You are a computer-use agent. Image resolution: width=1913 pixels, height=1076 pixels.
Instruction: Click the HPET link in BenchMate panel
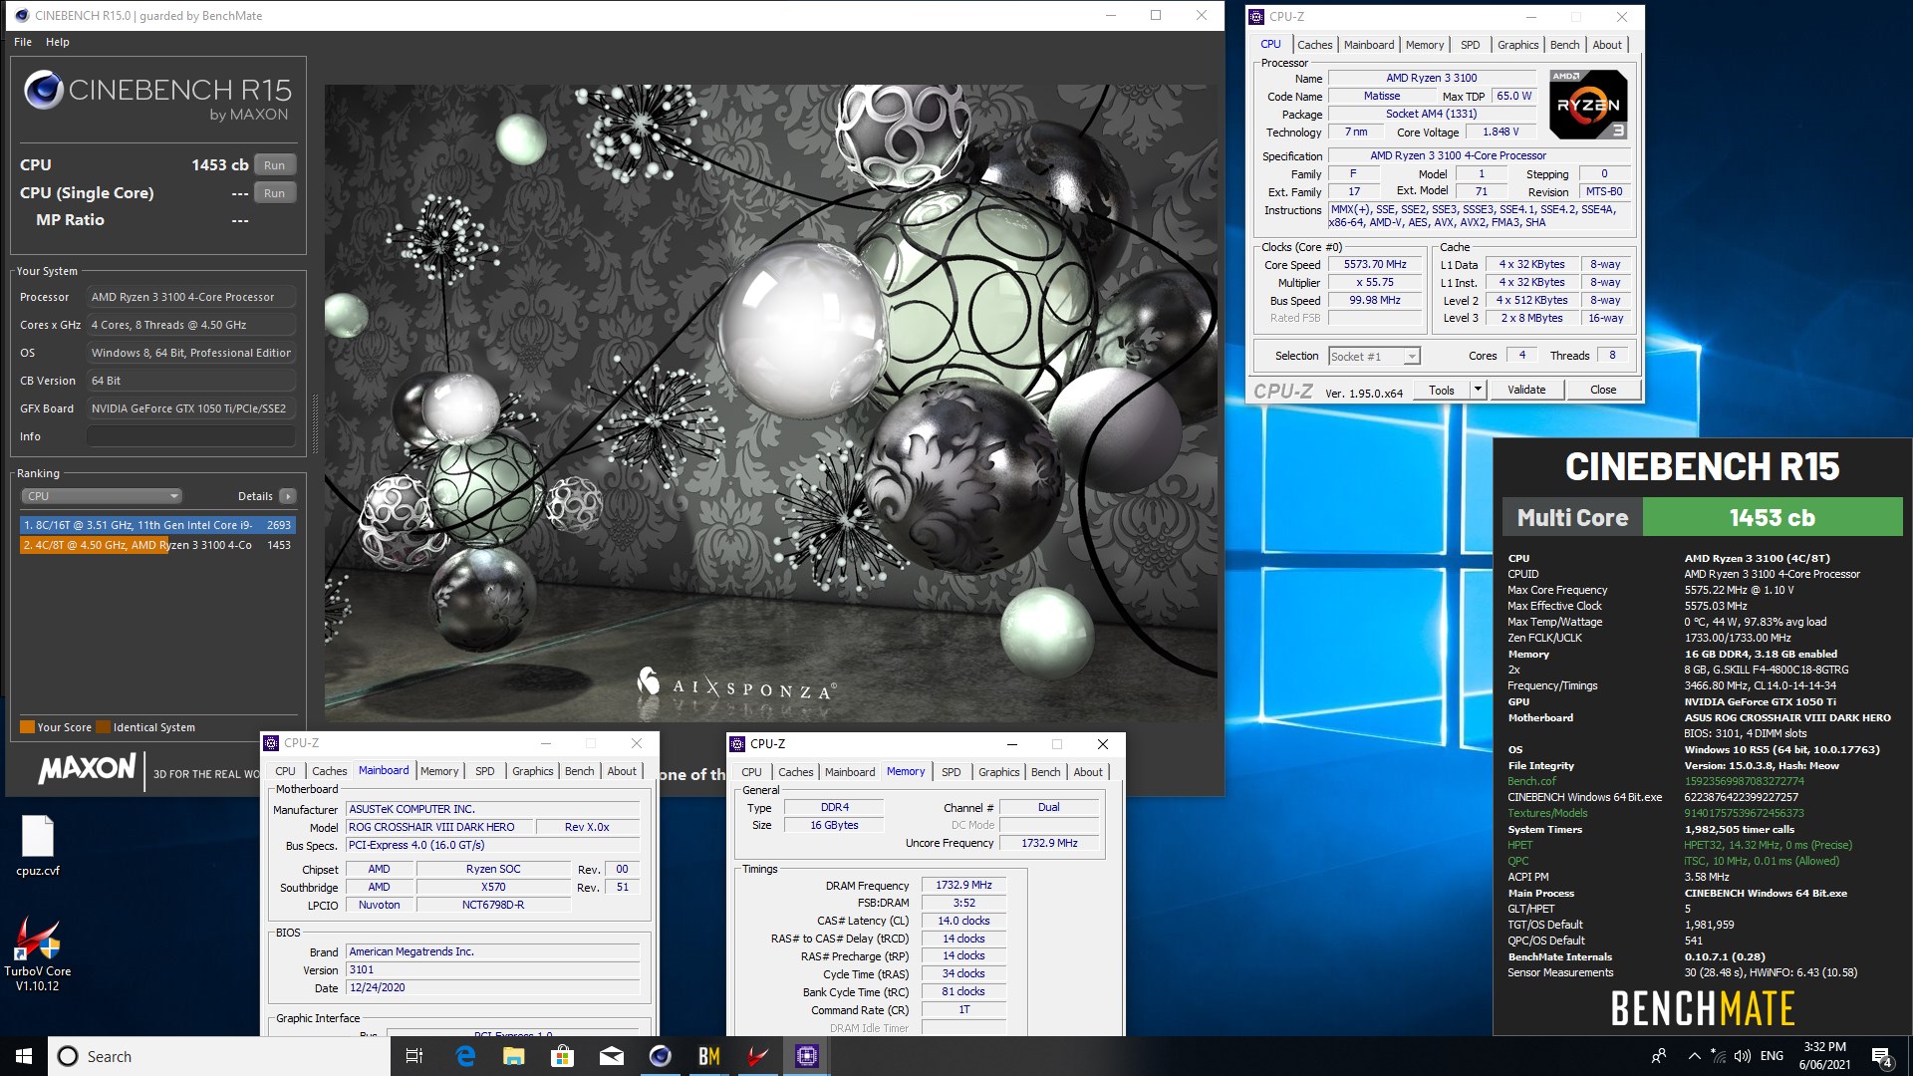tap(1519, 845)
